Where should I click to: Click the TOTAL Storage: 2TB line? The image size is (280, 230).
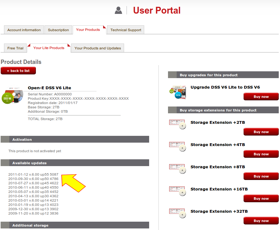pyautogui.click(x=45, y=119)
